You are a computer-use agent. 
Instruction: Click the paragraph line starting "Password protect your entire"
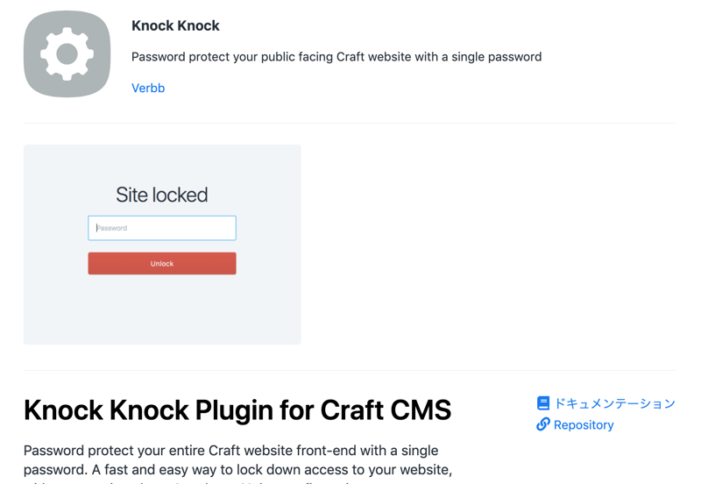coord(230,450)
